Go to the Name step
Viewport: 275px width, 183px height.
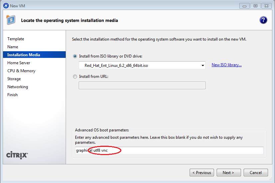(13, 47)
